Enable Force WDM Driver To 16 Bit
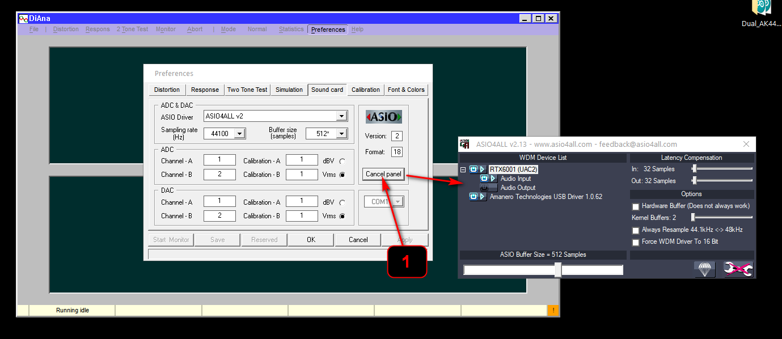 pyautogui.click(x=636, y=242)
